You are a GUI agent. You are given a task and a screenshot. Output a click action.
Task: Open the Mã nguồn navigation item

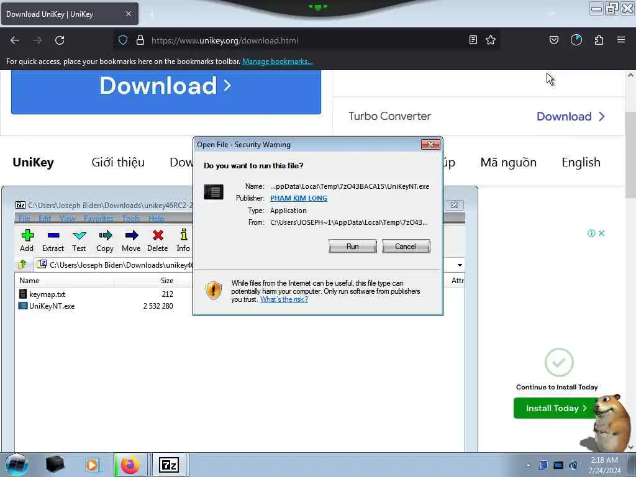click(508, 162)
